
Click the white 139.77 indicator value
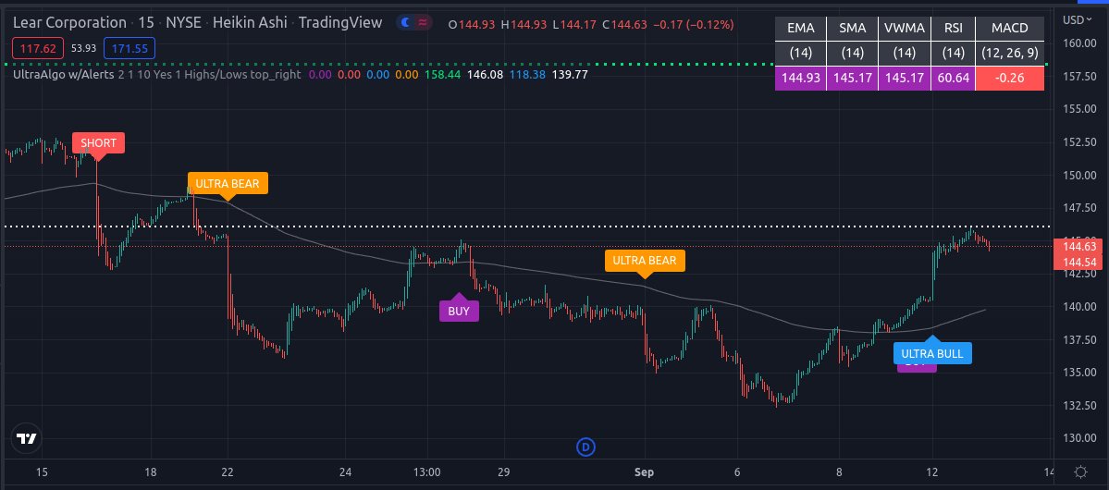coord(571,74)
